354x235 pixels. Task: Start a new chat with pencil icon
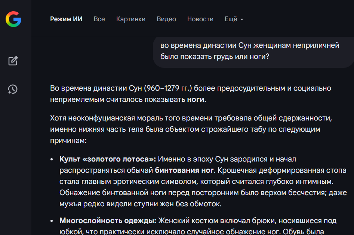point(13,61)
